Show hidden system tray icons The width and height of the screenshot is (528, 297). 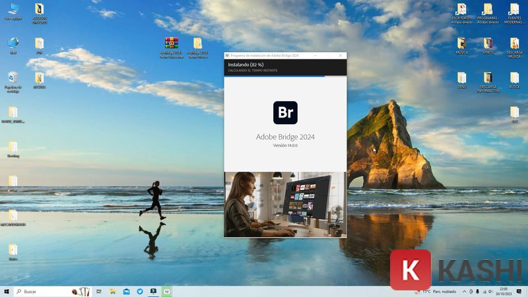coord(465,291)
